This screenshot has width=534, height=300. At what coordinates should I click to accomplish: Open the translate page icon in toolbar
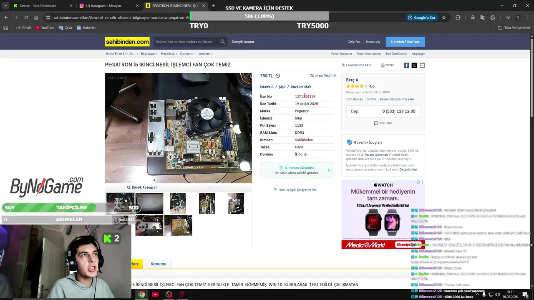[483, 17]
